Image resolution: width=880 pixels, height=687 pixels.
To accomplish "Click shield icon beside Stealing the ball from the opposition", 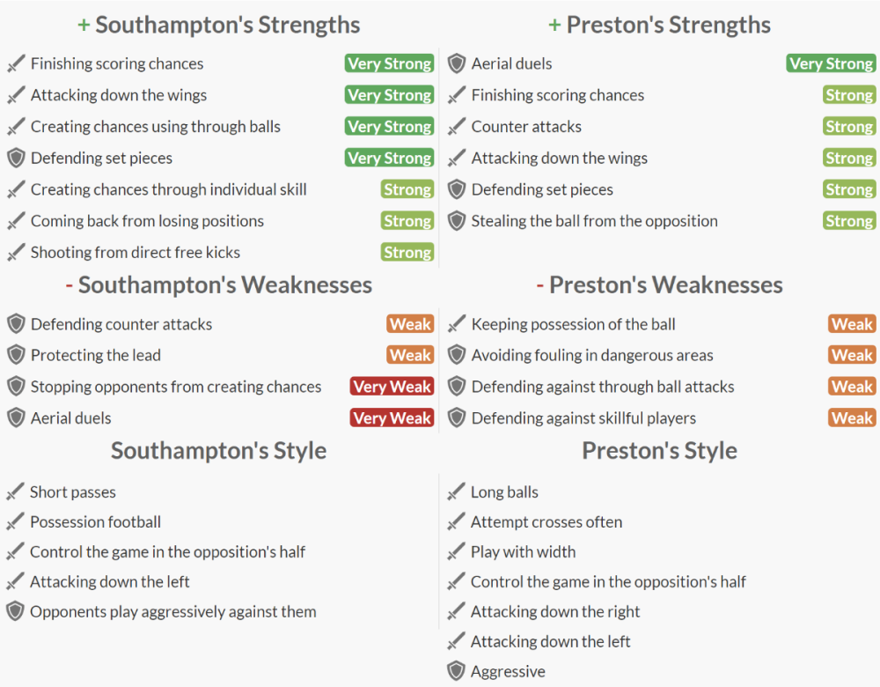I will [456, 221].
